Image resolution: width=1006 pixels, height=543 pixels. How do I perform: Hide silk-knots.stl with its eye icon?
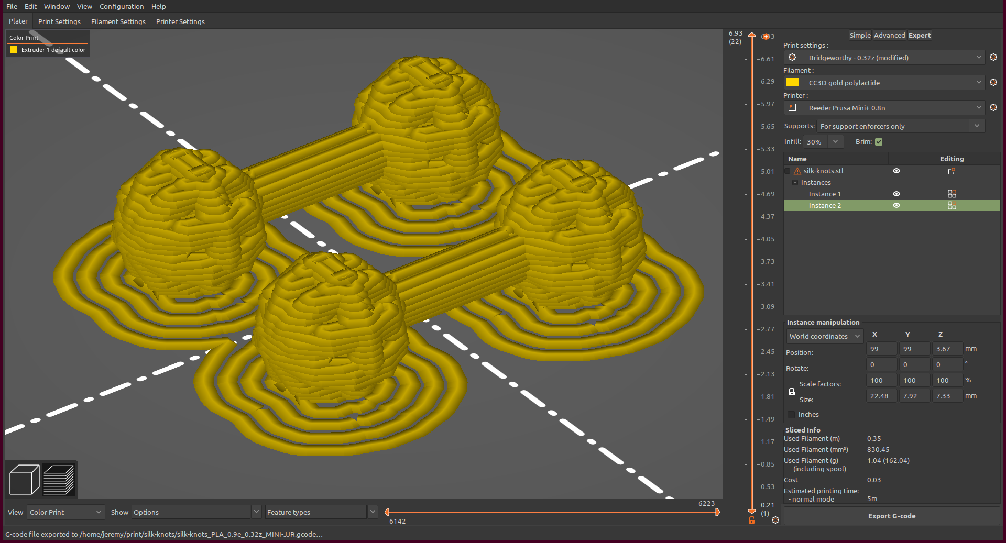896,171
